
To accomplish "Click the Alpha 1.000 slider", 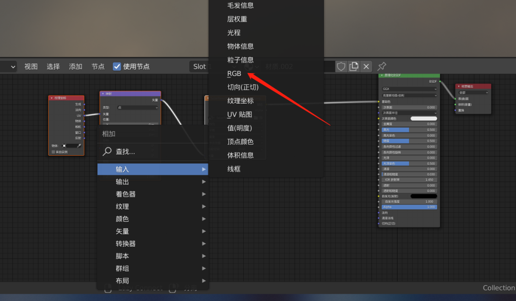I will point(409,207).
